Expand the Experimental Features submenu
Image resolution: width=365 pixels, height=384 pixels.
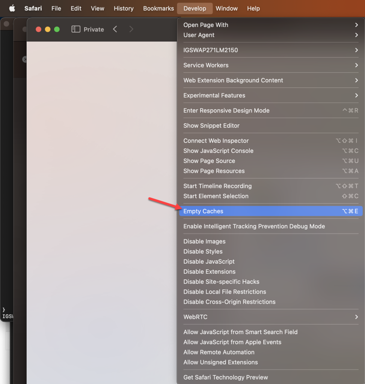[271, 96]
